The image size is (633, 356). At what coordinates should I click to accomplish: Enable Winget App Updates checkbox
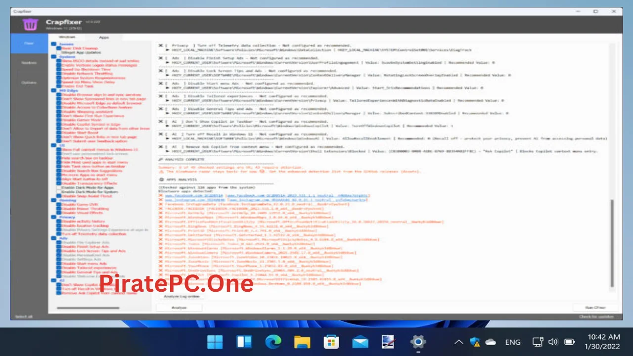point(59,52)
